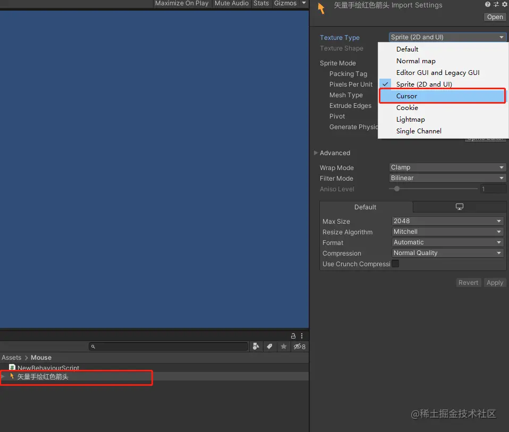This screenshot has height=432, width=509.
Task: Open the Wrap Mode Clamp dropdown
Action: click(x=447, y=167)
